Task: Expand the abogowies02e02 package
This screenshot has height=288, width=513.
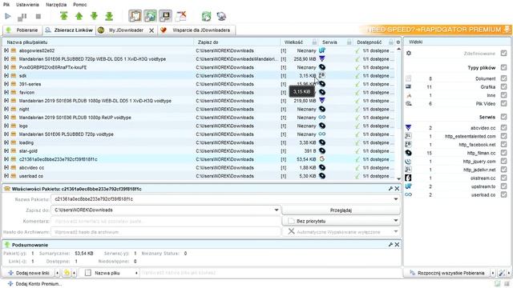Action: point(6,50)
